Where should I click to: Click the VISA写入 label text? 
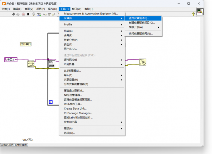click(x=28, y=140)
